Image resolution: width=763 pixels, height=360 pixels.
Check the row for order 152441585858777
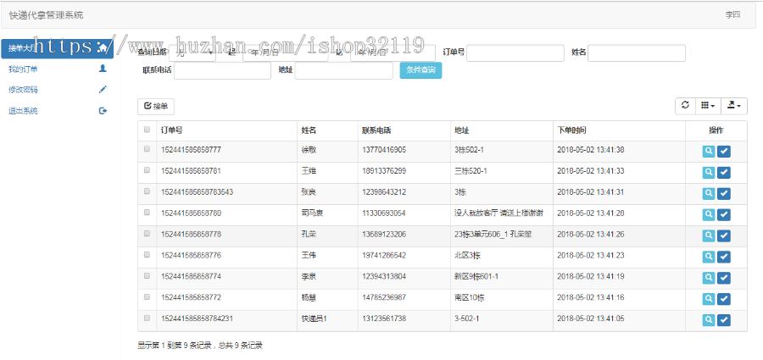click(147, 150)
